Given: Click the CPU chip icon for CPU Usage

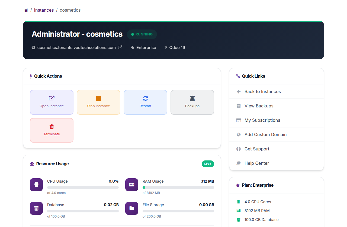Looking at the screenshot, I should click(x=36, y=185).
